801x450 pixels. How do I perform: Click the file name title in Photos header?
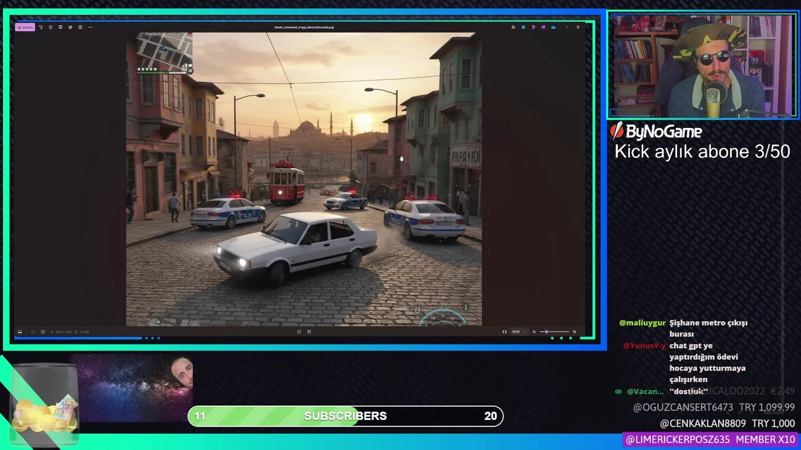(304, 27)
